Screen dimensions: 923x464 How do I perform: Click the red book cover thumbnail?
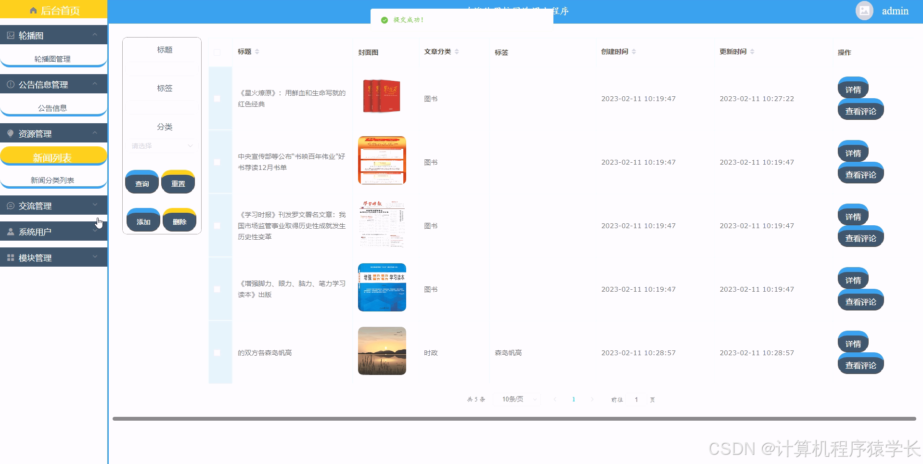click(382, 96)
